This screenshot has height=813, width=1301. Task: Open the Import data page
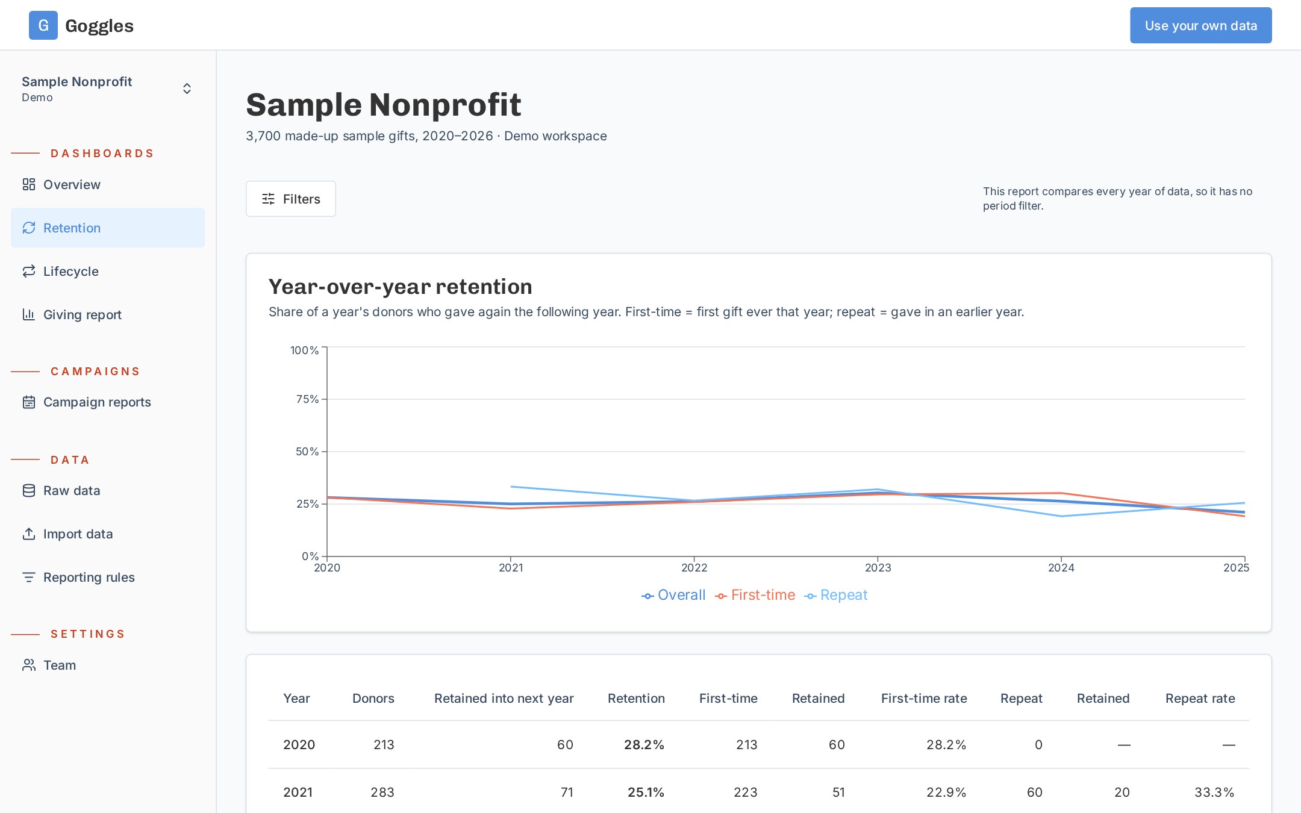tap(108, 534)
